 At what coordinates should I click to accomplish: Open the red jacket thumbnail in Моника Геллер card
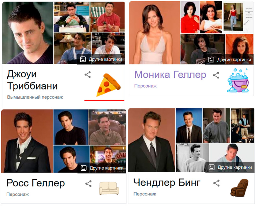[190, 17]
